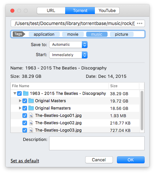Uncheck the Beatles Discography root folder checkbox
155x174 pixels.
click(x=19, y=94)
